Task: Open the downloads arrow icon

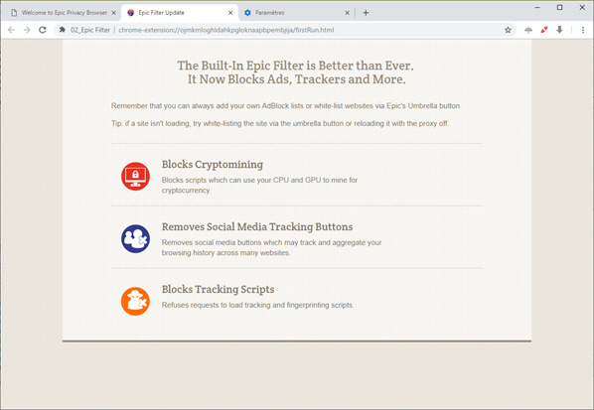Action: 559,30
